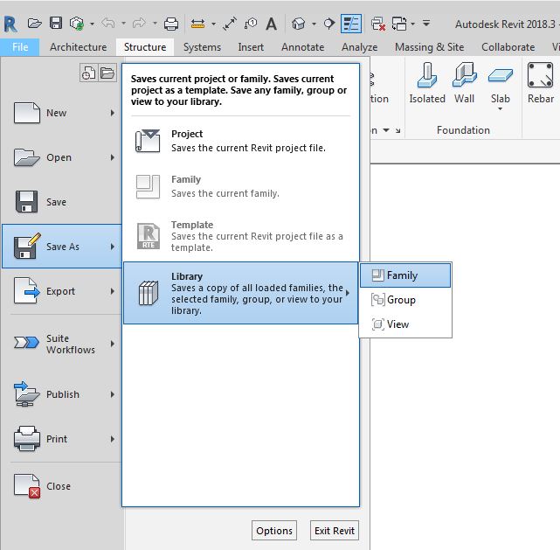Select the Text tool letter A icon
The height and width of the screenshot is (550, 560).
(272, 24)
